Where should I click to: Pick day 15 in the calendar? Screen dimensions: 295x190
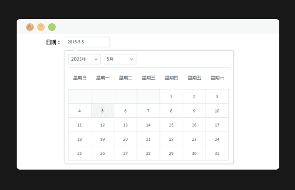point(171,125)
